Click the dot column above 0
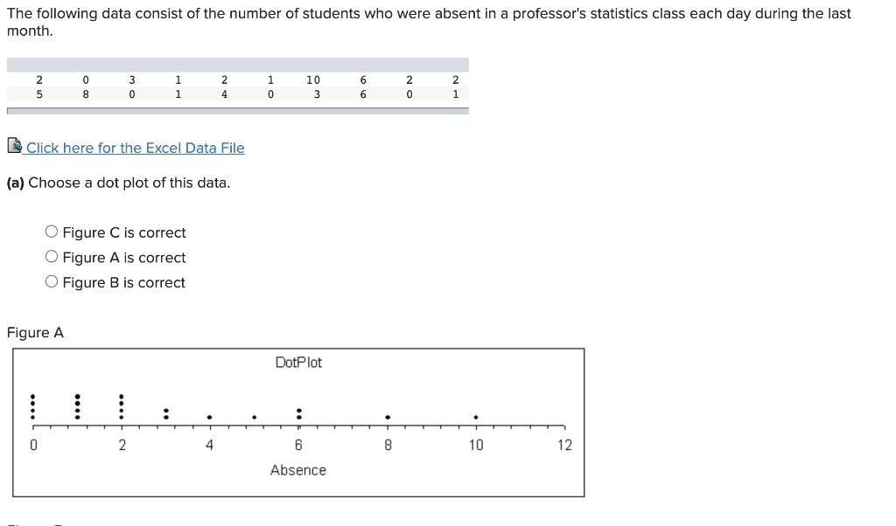 33,407
